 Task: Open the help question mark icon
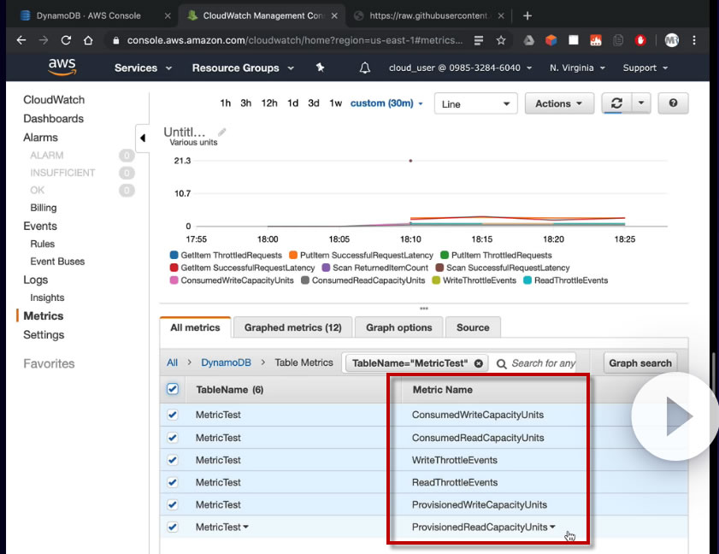(674, 103)
